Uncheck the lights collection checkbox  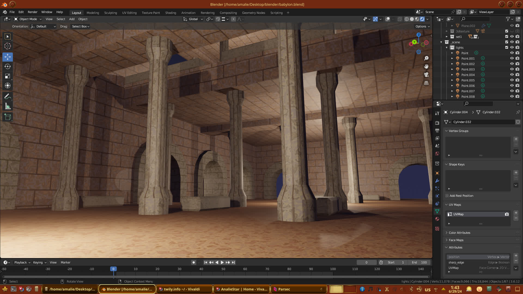point(507,47)
